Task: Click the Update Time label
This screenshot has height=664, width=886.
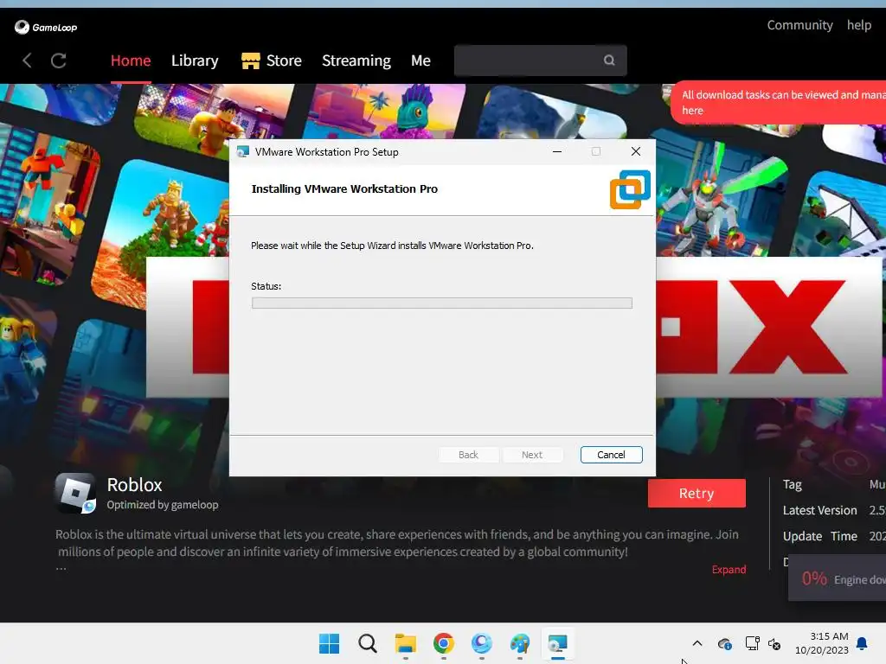Action: (820, 536)
